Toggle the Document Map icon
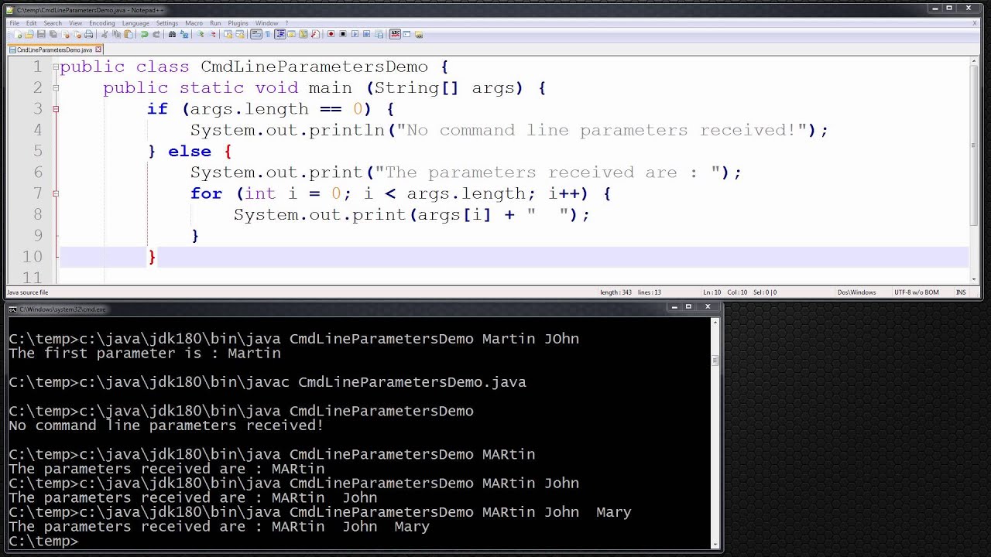The width and height of the screenshot is (991, 557). (303, 34)
